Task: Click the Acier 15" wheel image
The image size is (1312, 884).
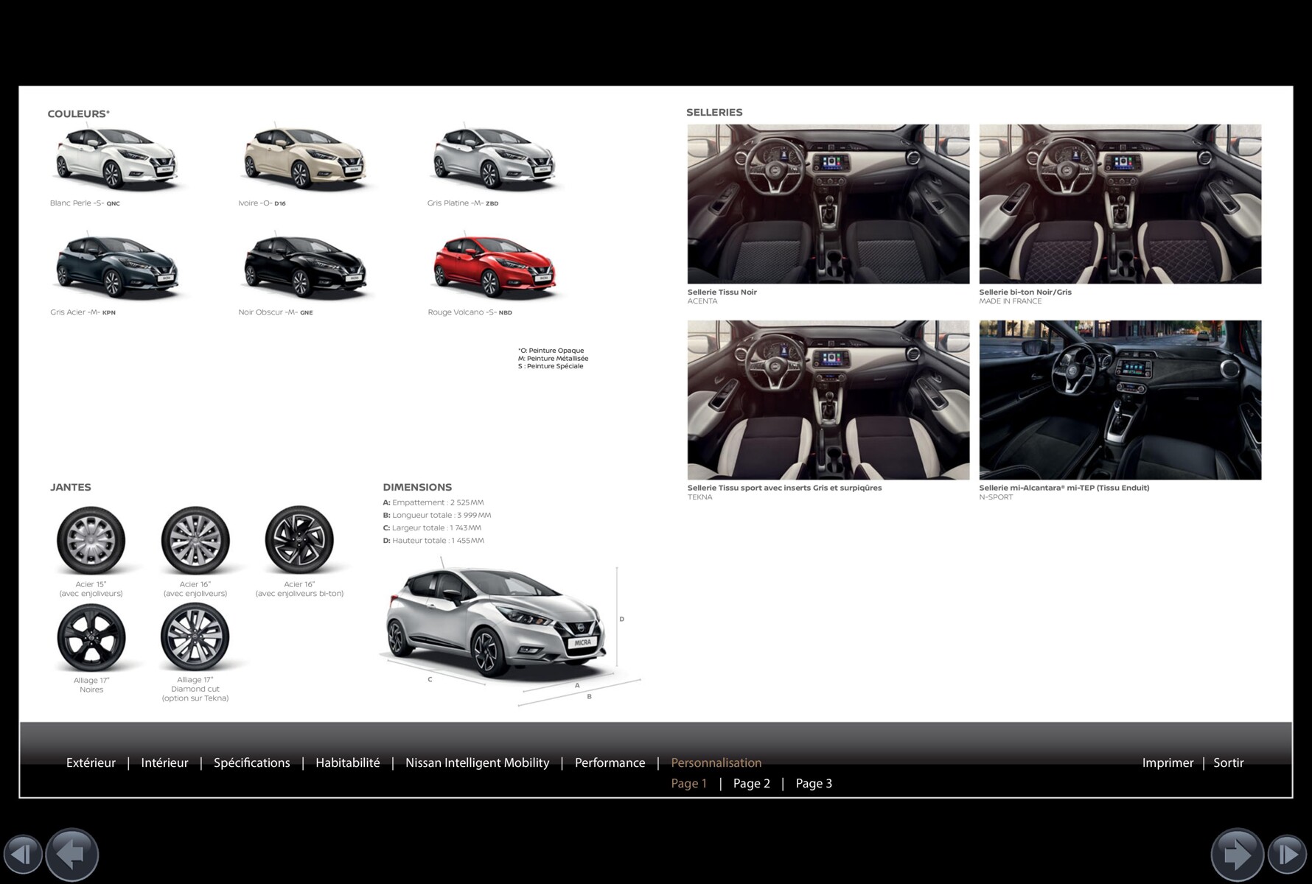Action: pos(91,540)
